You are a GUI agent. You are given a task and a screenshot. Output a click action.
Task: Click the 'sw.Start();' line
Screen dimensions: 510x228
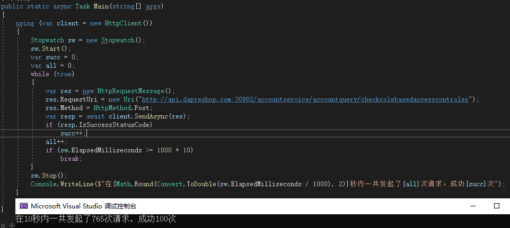51,49
